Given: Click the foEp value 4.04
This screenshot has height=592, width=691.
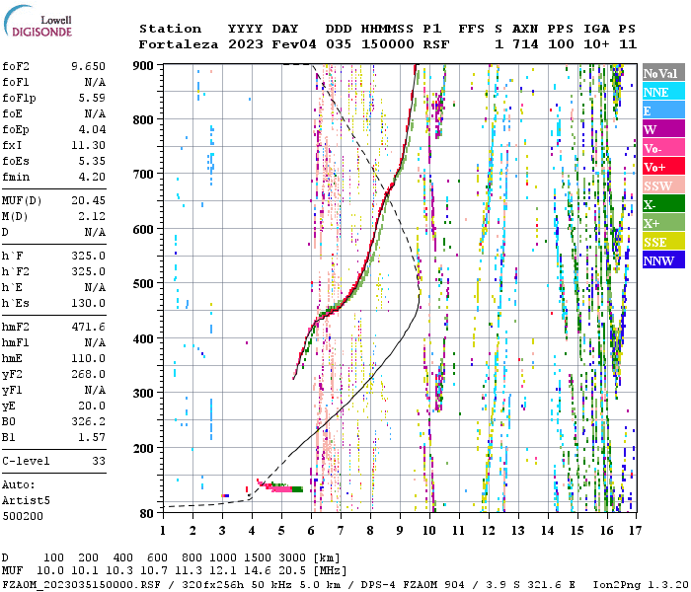Looking at the screenshot, I should tap(92, 129).
